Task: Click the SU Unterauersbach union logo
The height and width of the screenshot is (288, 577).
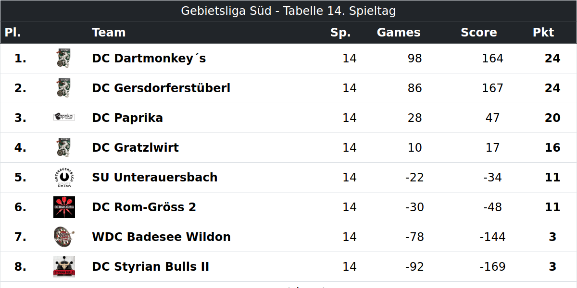Action: 64,177
